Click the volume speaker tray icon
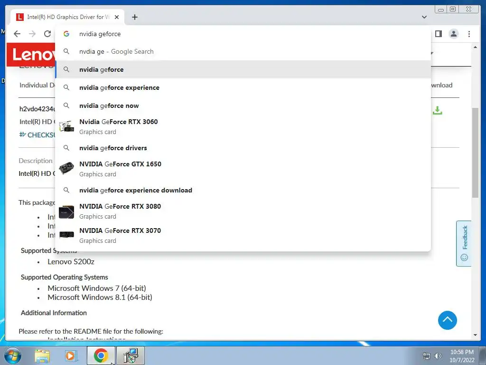486x365 pixels. 438,356
